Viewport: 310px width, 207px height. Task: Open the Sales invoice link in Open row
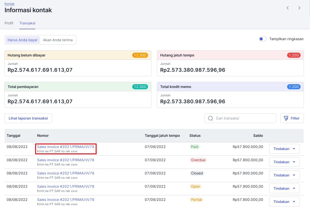point(66,186)
